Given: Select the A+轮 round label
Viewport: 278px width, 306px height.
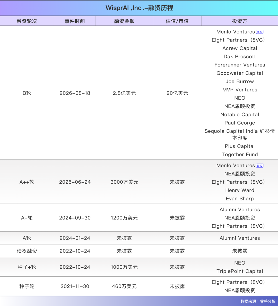Looking at the screenshot, I should tap(27, 218).
